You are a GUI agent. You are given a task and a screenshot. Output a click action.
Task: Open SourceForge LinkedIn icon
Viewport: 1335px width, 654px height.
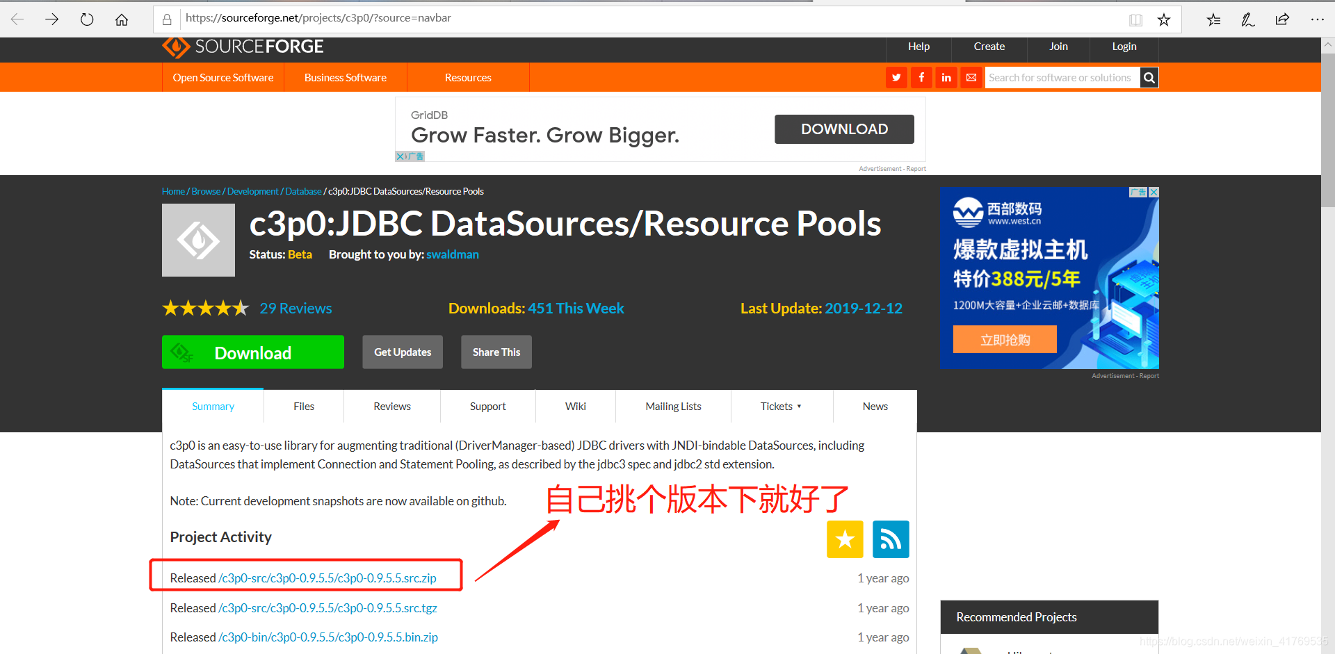coord(946,78)
